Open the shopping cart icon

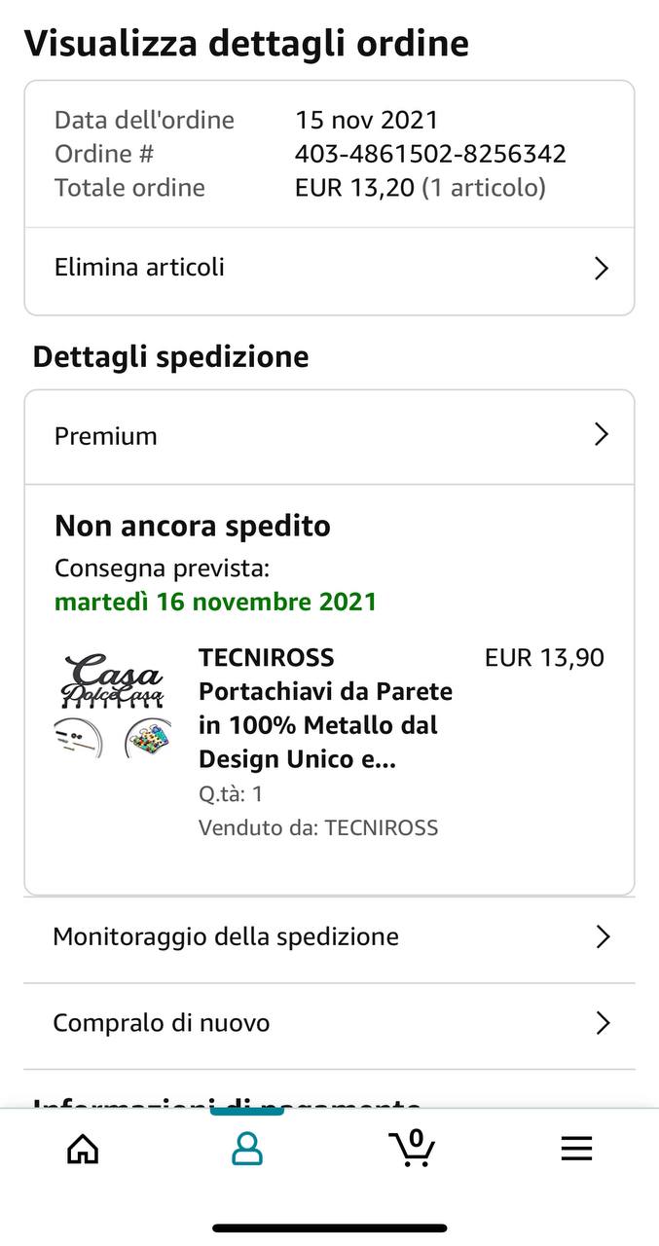click(x=412, y=1148)
